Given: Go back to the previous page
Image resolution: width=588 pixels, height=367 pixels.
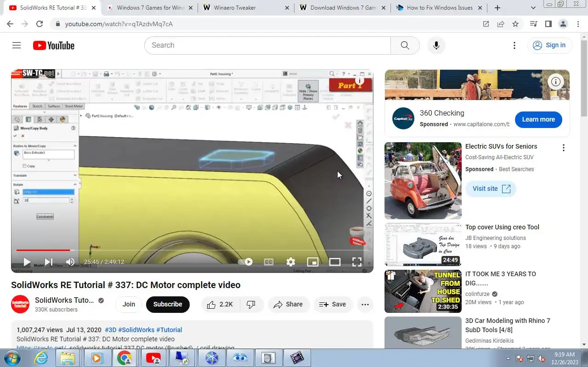Looking at the screenshot, I should (10, 24).
